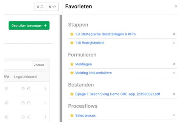Close the Favorieten panel
Viewport: 181px width, 122px height.
pos(176,6)
